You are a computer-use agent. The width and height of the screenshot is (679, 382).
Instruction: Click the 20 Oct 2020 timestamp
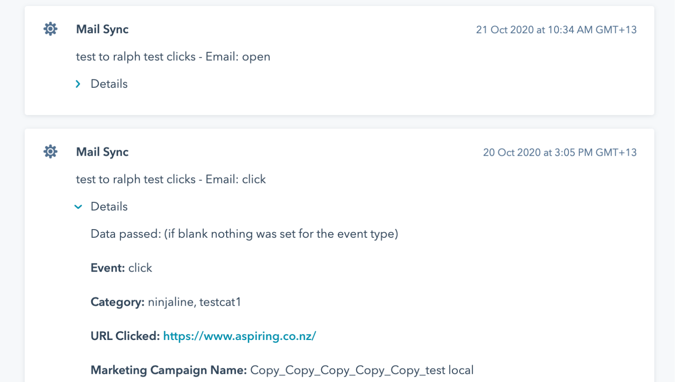click(560, 152)
